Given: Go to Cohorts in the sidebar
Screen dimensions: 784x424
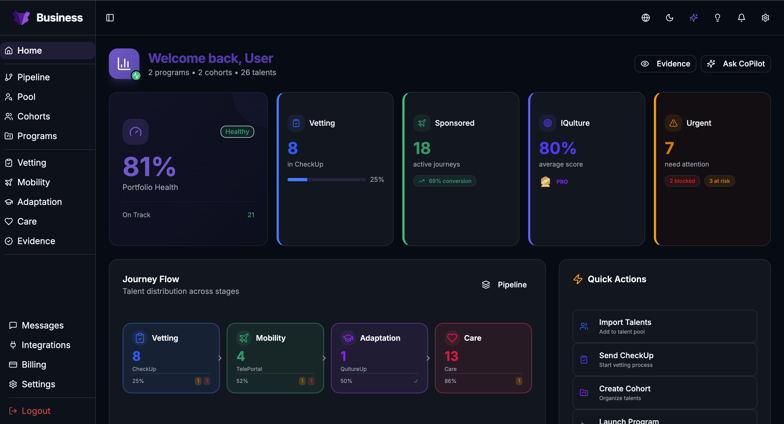Looking at the screenshot, I should (x=33, y=116).
